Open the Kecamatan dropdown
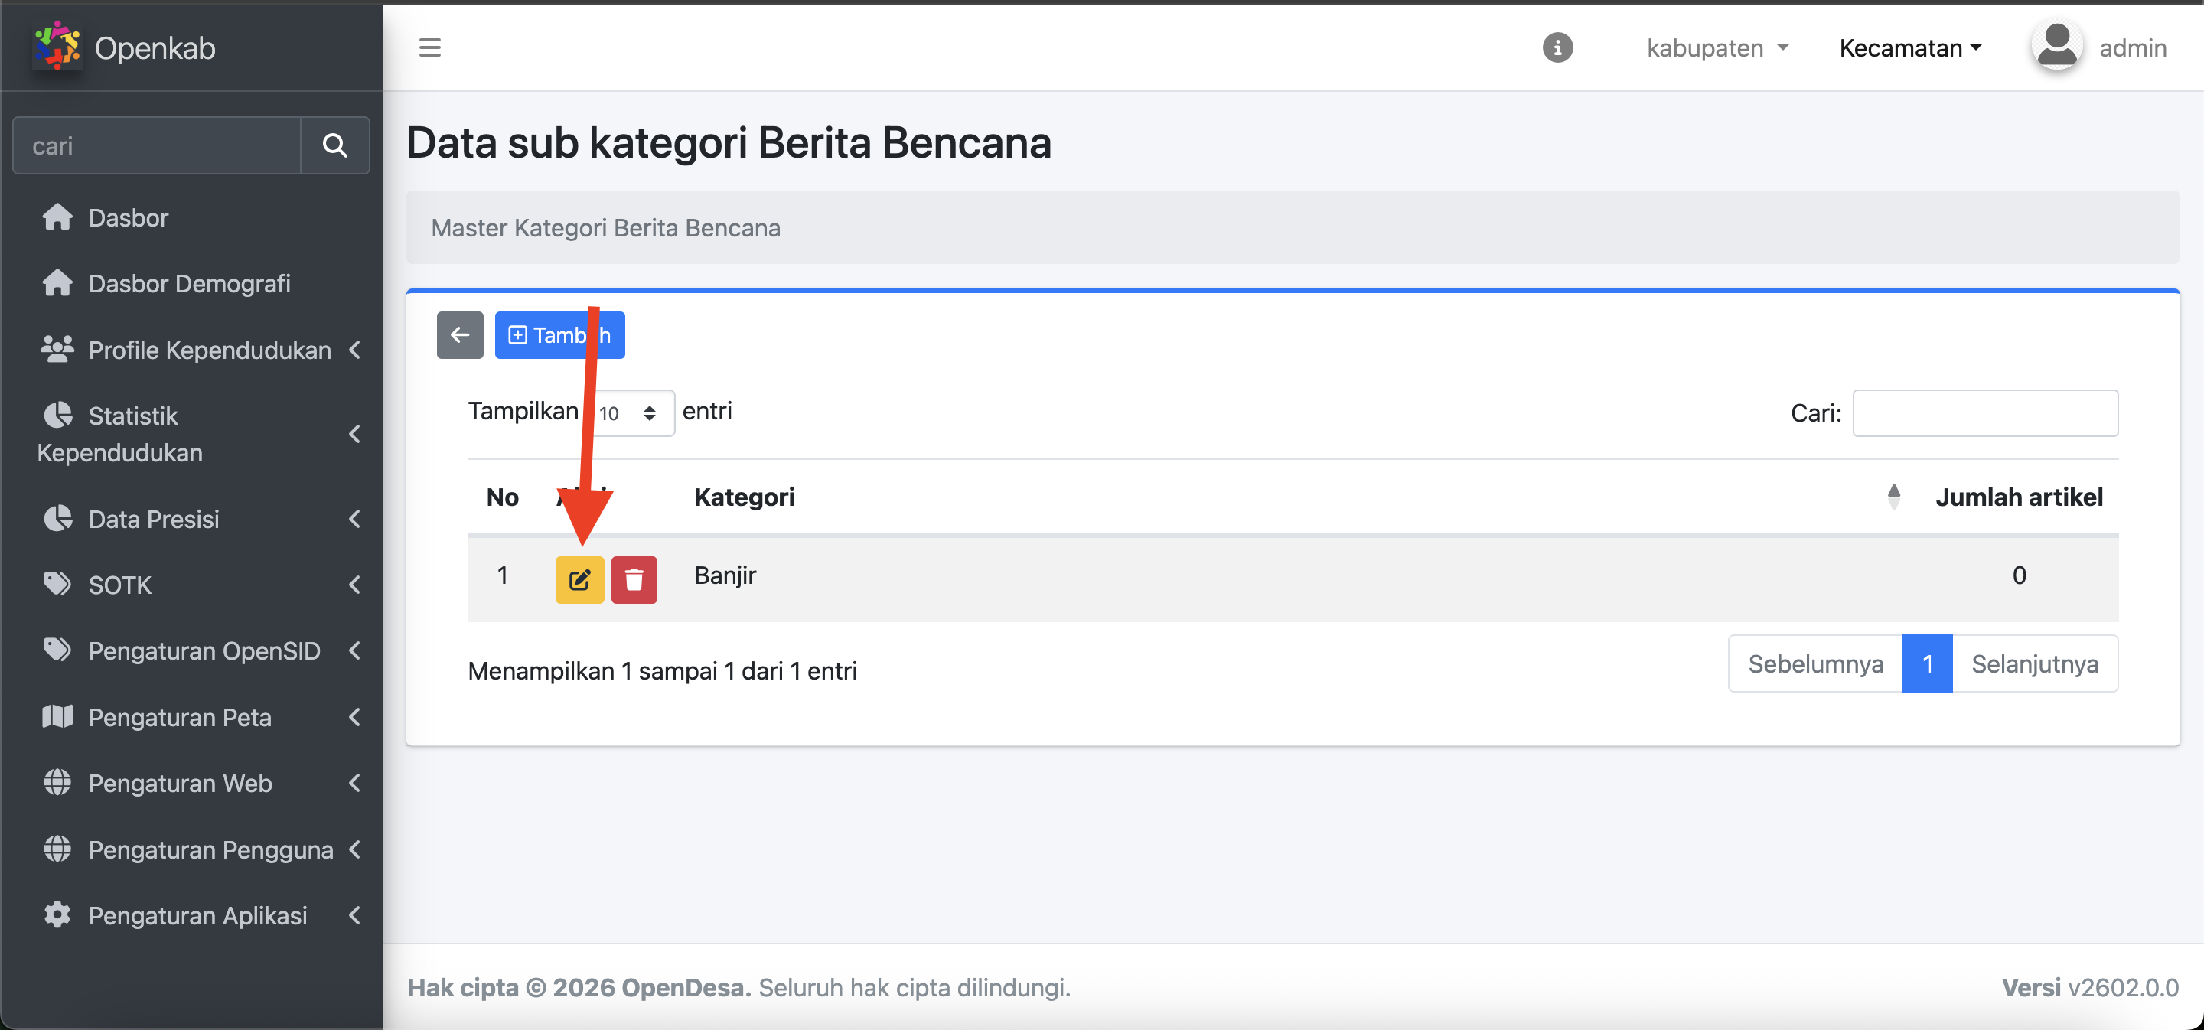 [1909, 48]
